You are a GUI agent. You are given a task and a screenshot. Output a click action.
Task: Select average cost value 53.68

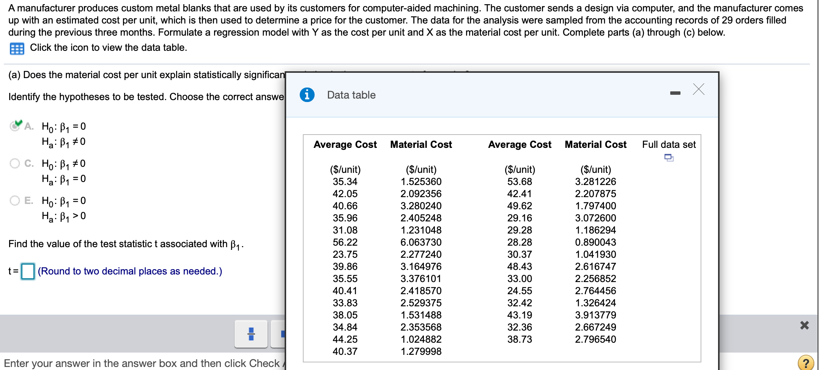(x=520, y=182)
